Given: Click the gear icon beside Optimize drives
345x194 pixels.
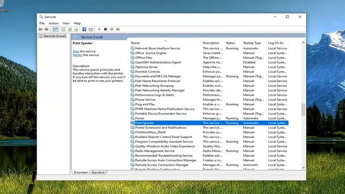Looking at the screenshot, I should (x=132, y=67).
